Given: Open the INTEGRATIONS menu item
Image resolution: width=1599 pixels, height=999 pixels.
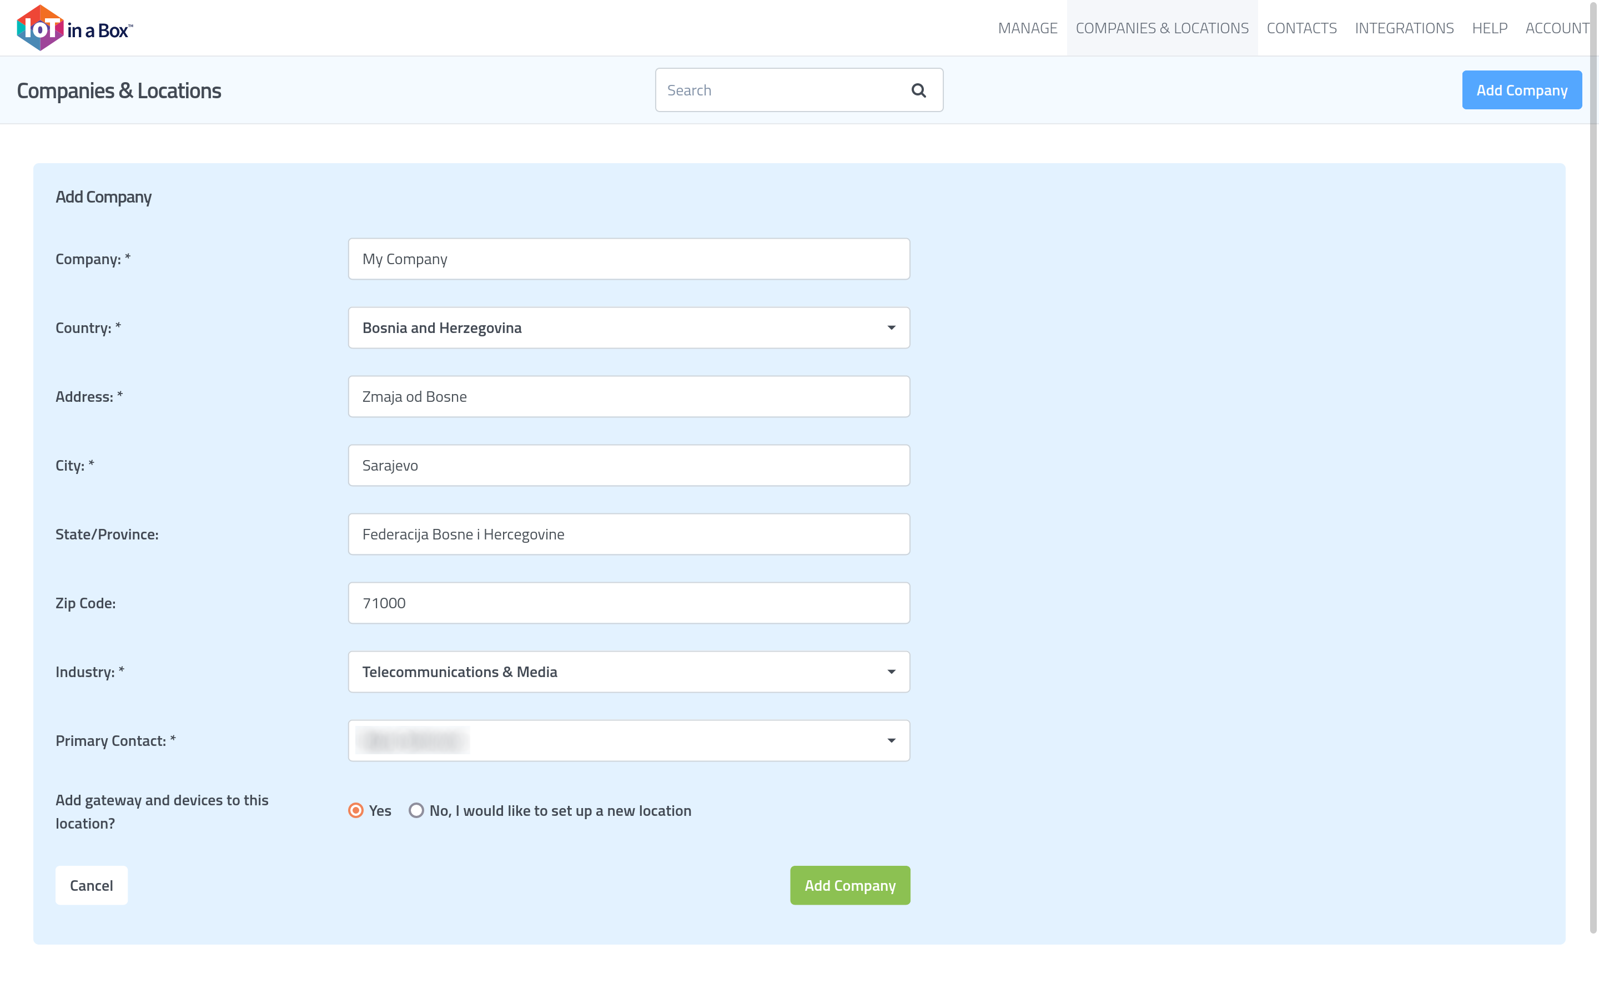Looking at the screenshot, I should (1404, 28).
